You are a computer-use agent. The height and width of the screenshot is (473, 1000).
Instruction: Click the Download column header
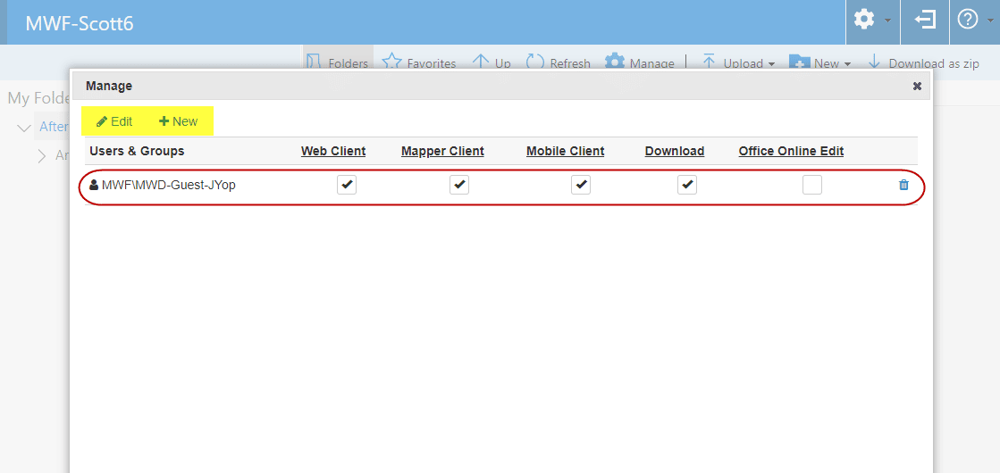point(674,151)
